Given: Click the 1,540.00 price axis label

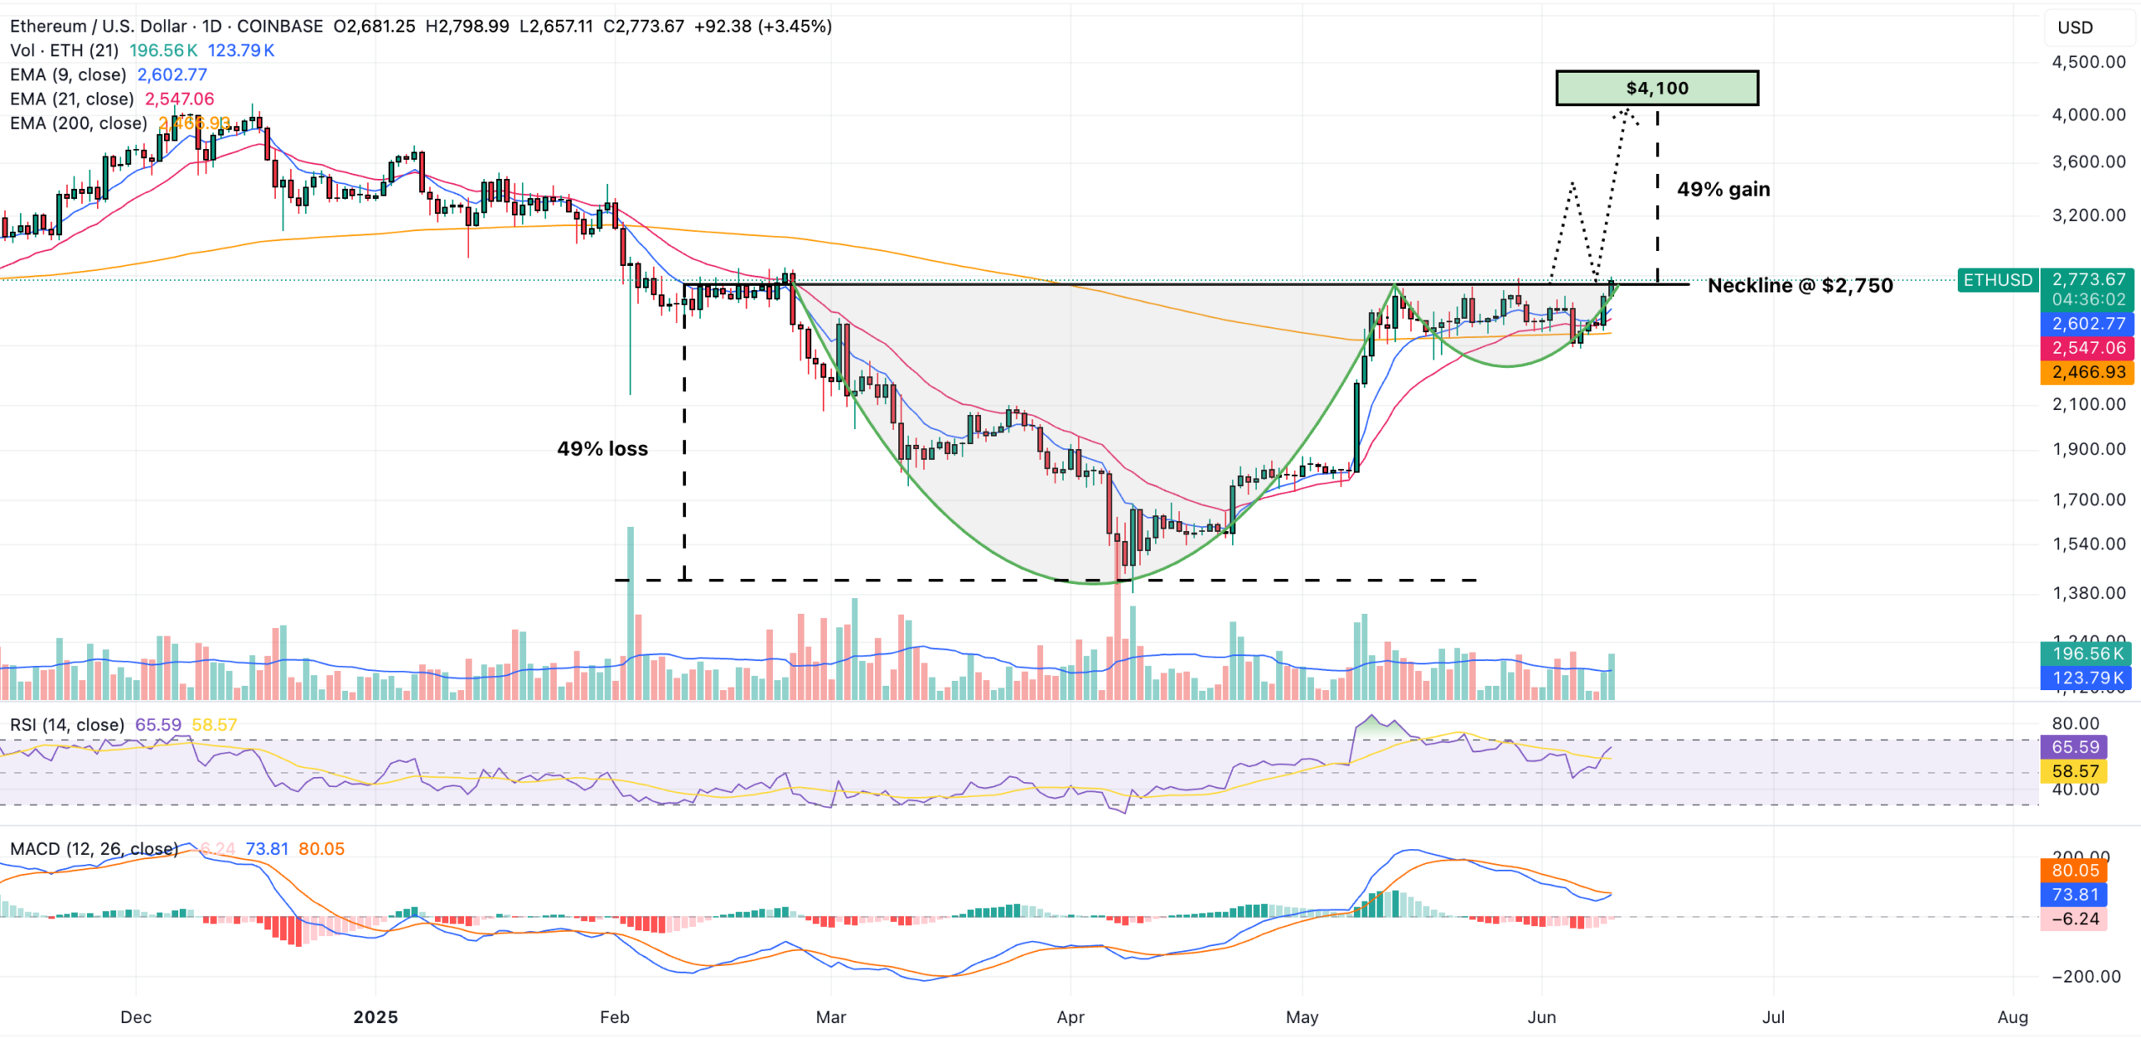Looking at the screenshot, I should pos(2088,544).
